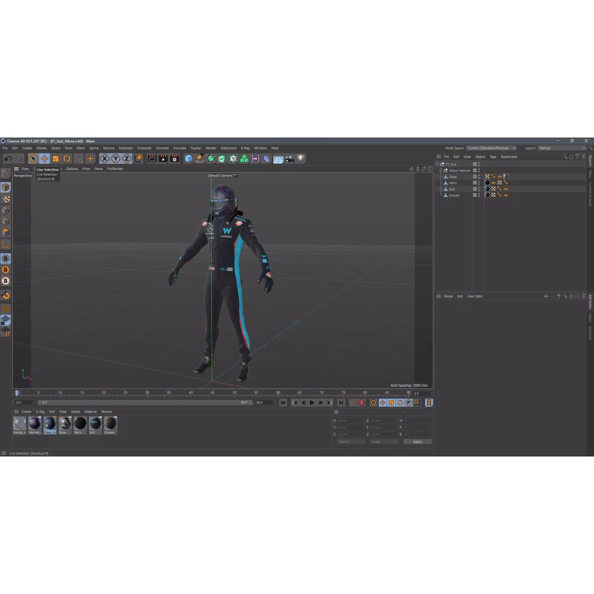Click the Undo icon
This screenshot has width=594, height=594.
pyautogui.click(x=8, y=159)
